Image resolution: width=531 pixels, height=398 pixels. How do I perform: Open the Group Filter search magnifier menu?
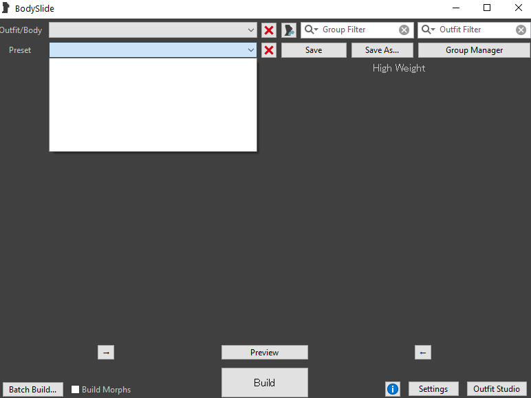pyautogui.click(x=311, y=30)
